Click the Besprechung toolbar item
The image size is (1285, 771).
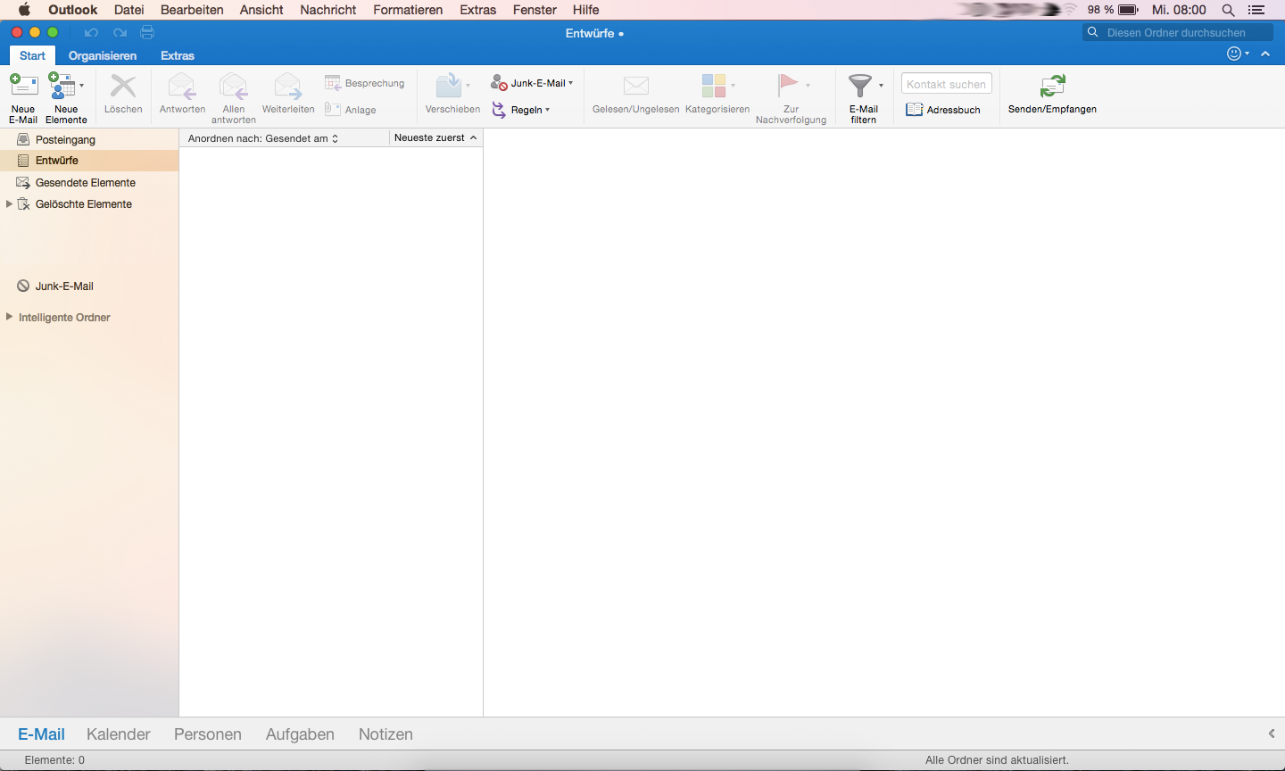click(365, 83)
